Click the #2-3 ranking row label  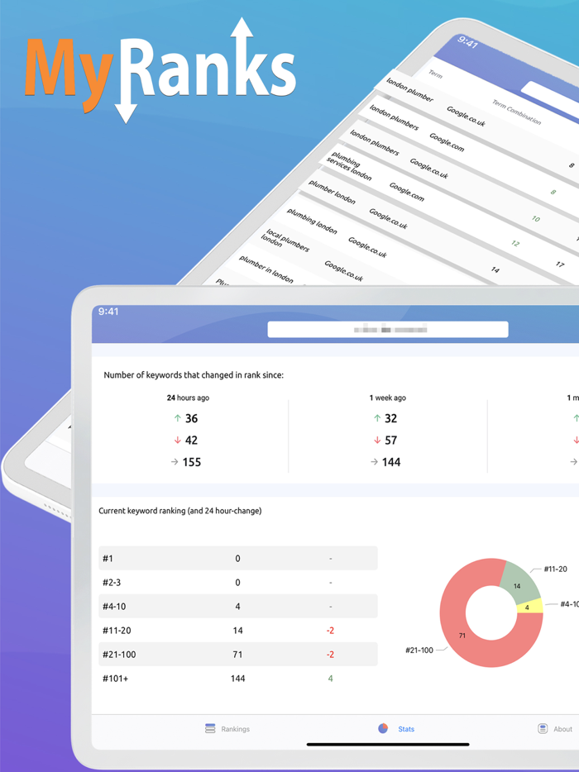112,583
